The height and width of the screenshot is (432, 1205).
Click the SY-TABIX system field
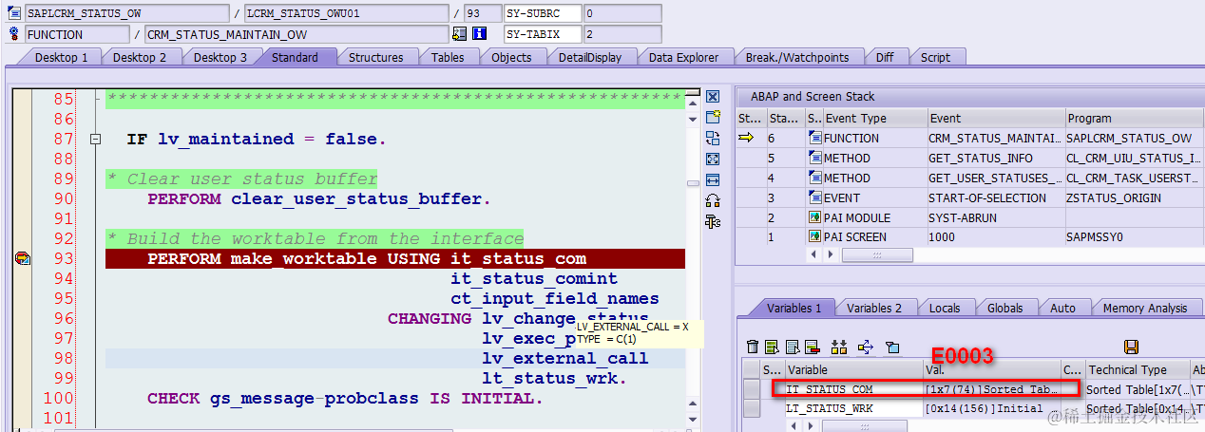(x=542, y=34)
